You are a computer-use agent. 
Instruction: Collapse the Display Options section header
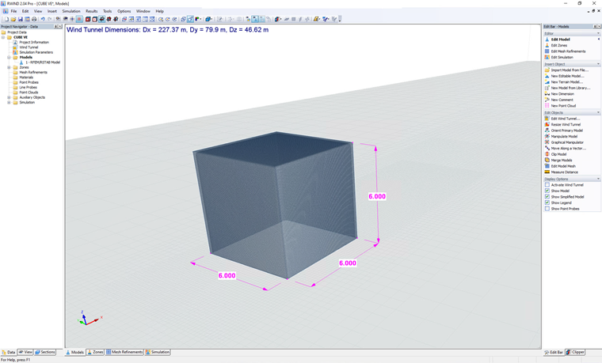[x=572, y=179]
